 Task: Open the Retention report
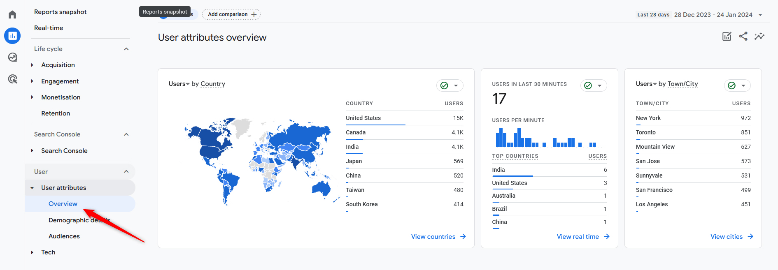(x=56, y=113)
